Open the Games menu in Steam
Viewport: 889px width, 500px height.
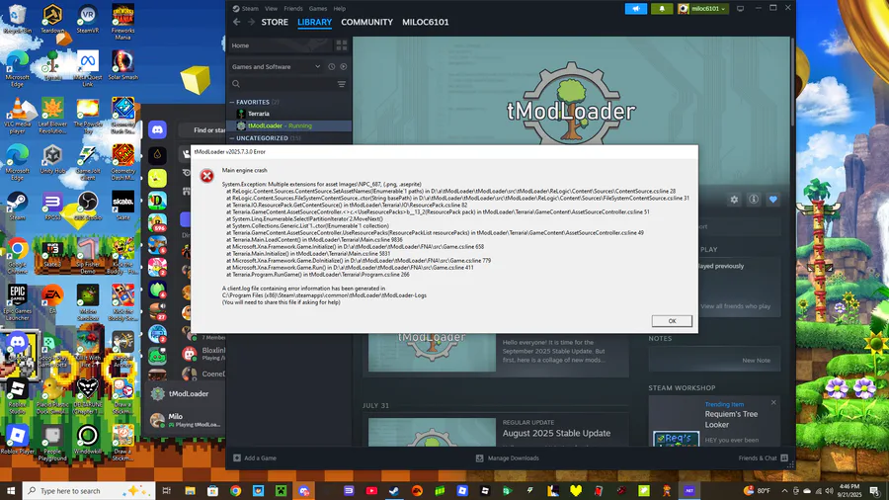[x=317, y=9]
